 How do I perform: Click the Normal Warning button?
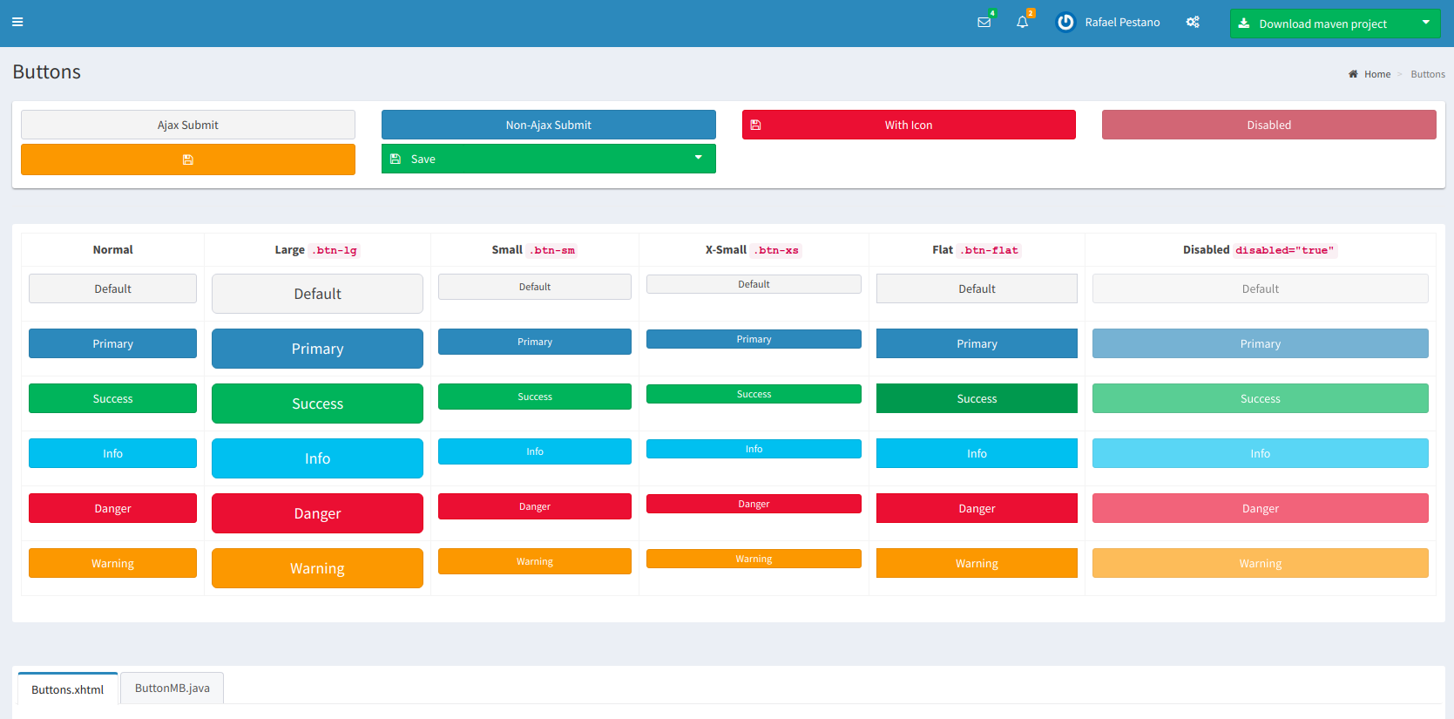pos(113,563)
